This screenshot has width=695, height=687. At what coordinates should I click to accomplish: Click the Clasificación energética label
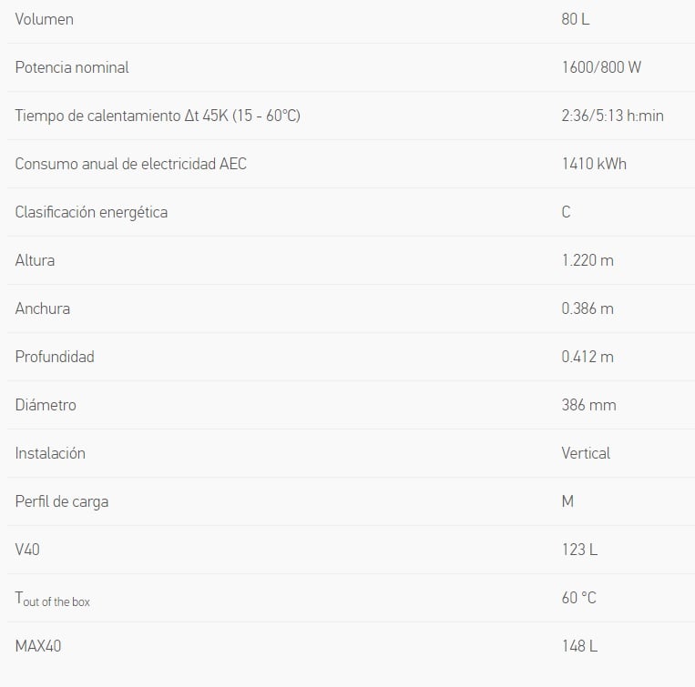pos(91,213)
